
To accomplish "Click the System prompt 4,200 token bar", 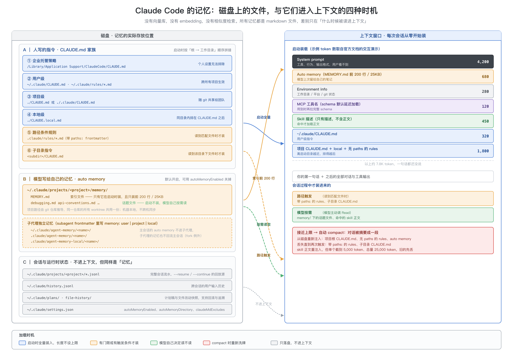I will (x=393, y=62).
